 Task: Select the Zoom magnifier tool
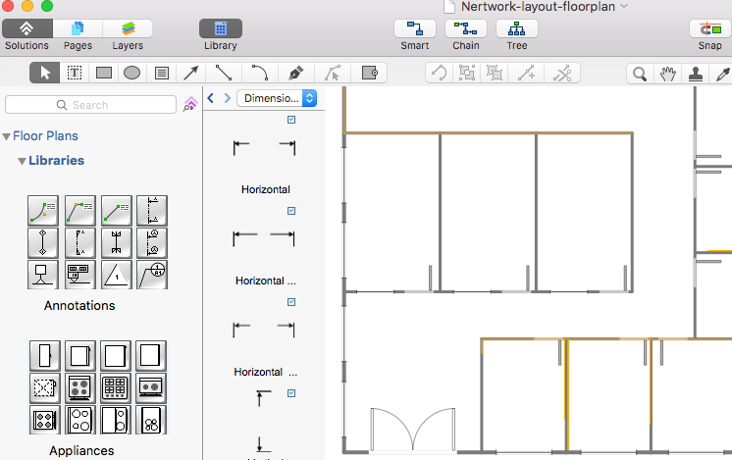click(x=640, y=74)
